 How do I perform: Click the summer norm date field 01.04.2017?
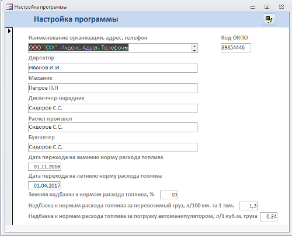click(44, 185)
